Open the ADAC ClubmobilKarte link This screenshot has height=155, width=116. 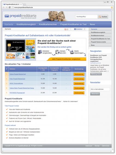(x=16, y=83)
